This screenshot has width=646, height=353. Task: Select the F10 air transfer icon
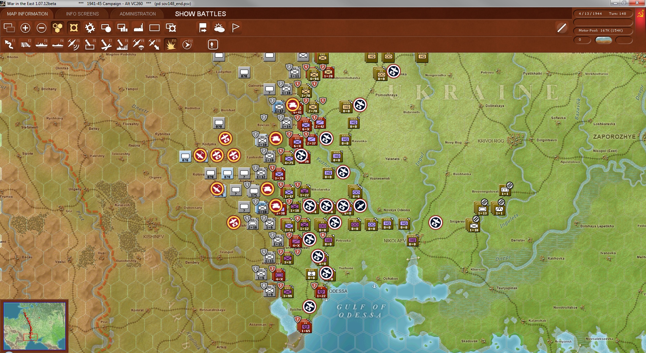[x=154, y=44]
